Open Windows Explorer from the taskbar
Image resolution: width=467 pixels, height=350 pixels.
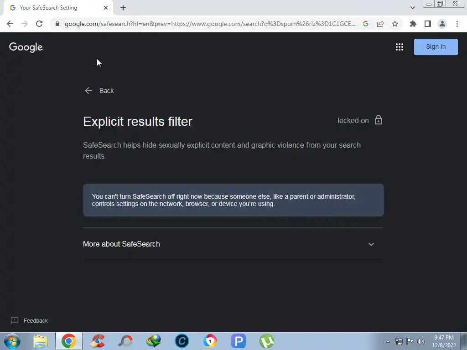[41, 341]
